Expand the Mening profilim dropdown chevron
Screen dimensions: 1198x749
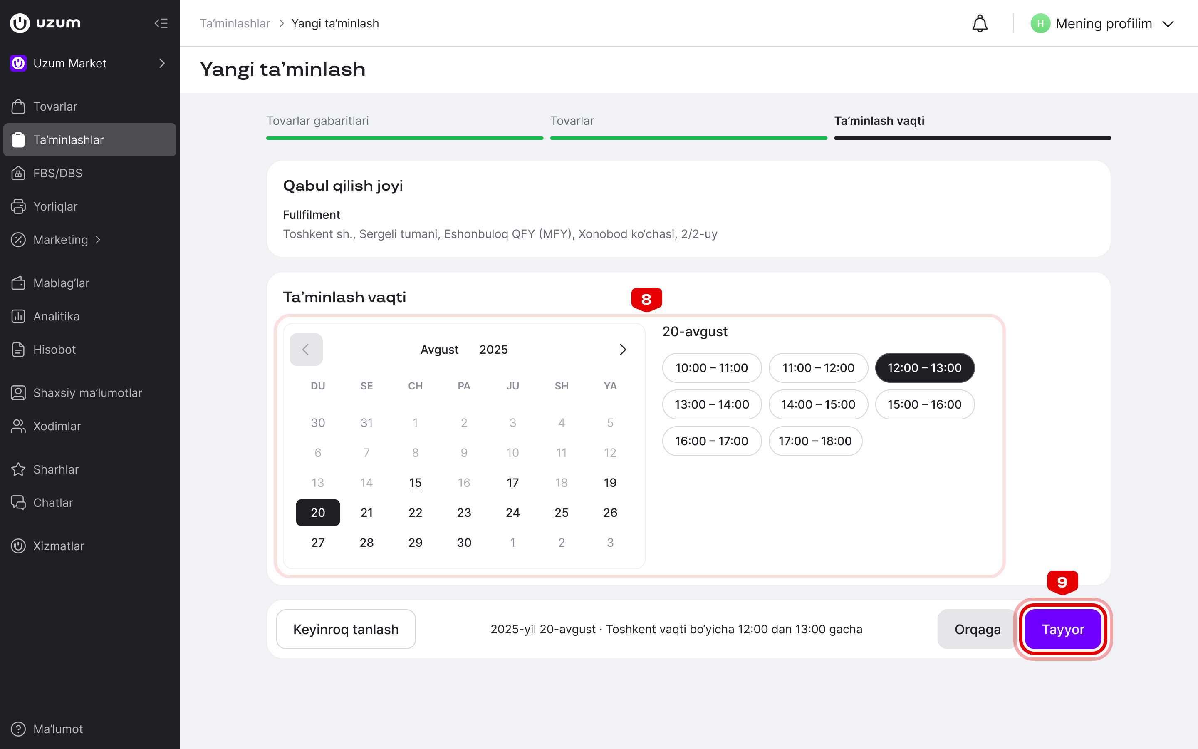point(1168,24)
